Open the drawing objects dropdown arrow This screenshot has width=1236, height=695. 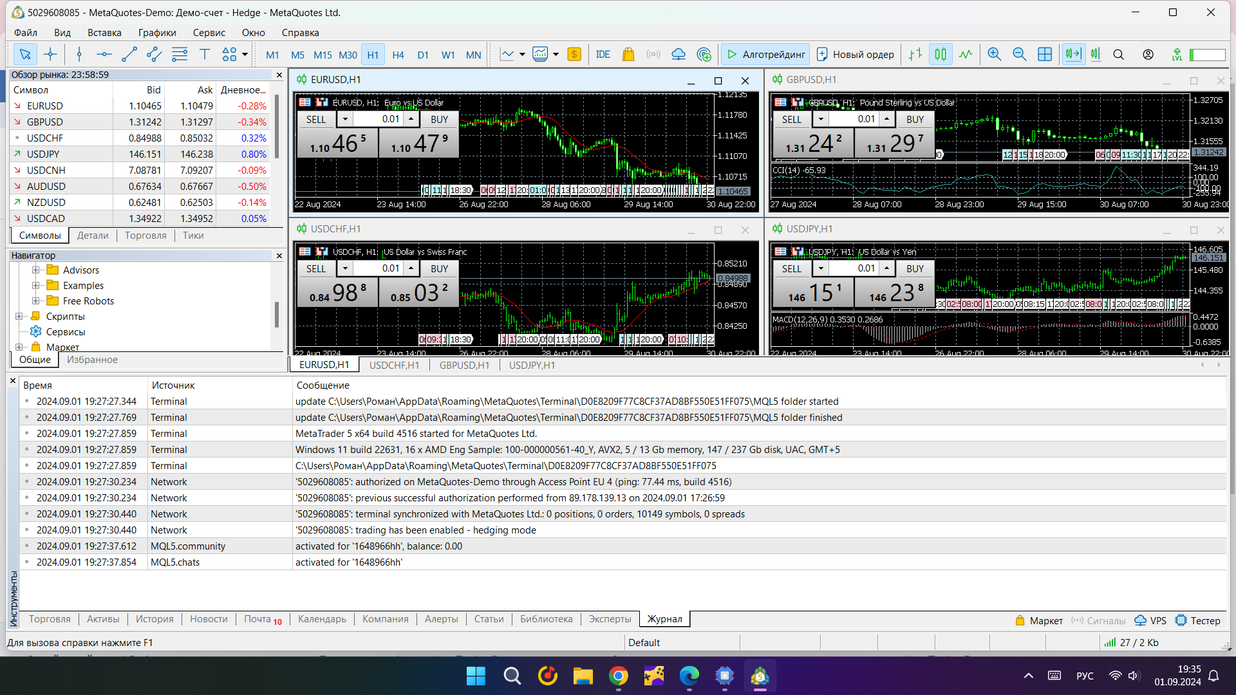pyautogui.click(x=245, y=55)
